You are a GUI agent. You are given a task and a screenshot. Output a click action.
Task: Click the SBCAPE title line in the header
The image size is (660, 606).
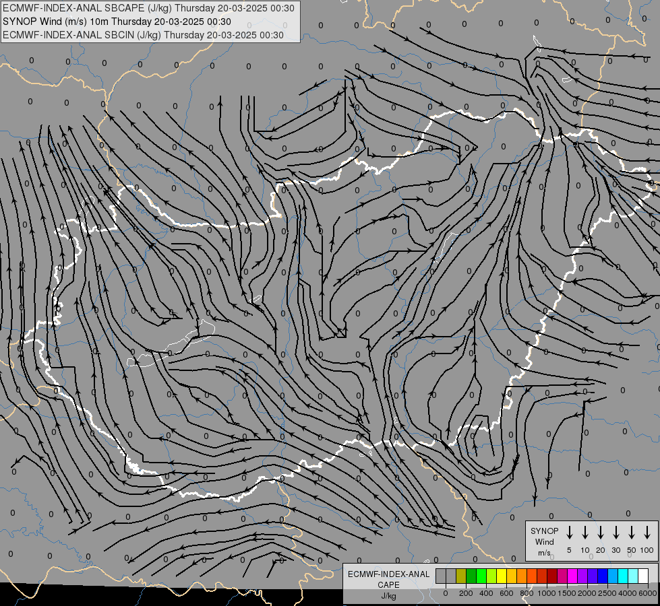[x=148, y=8]
